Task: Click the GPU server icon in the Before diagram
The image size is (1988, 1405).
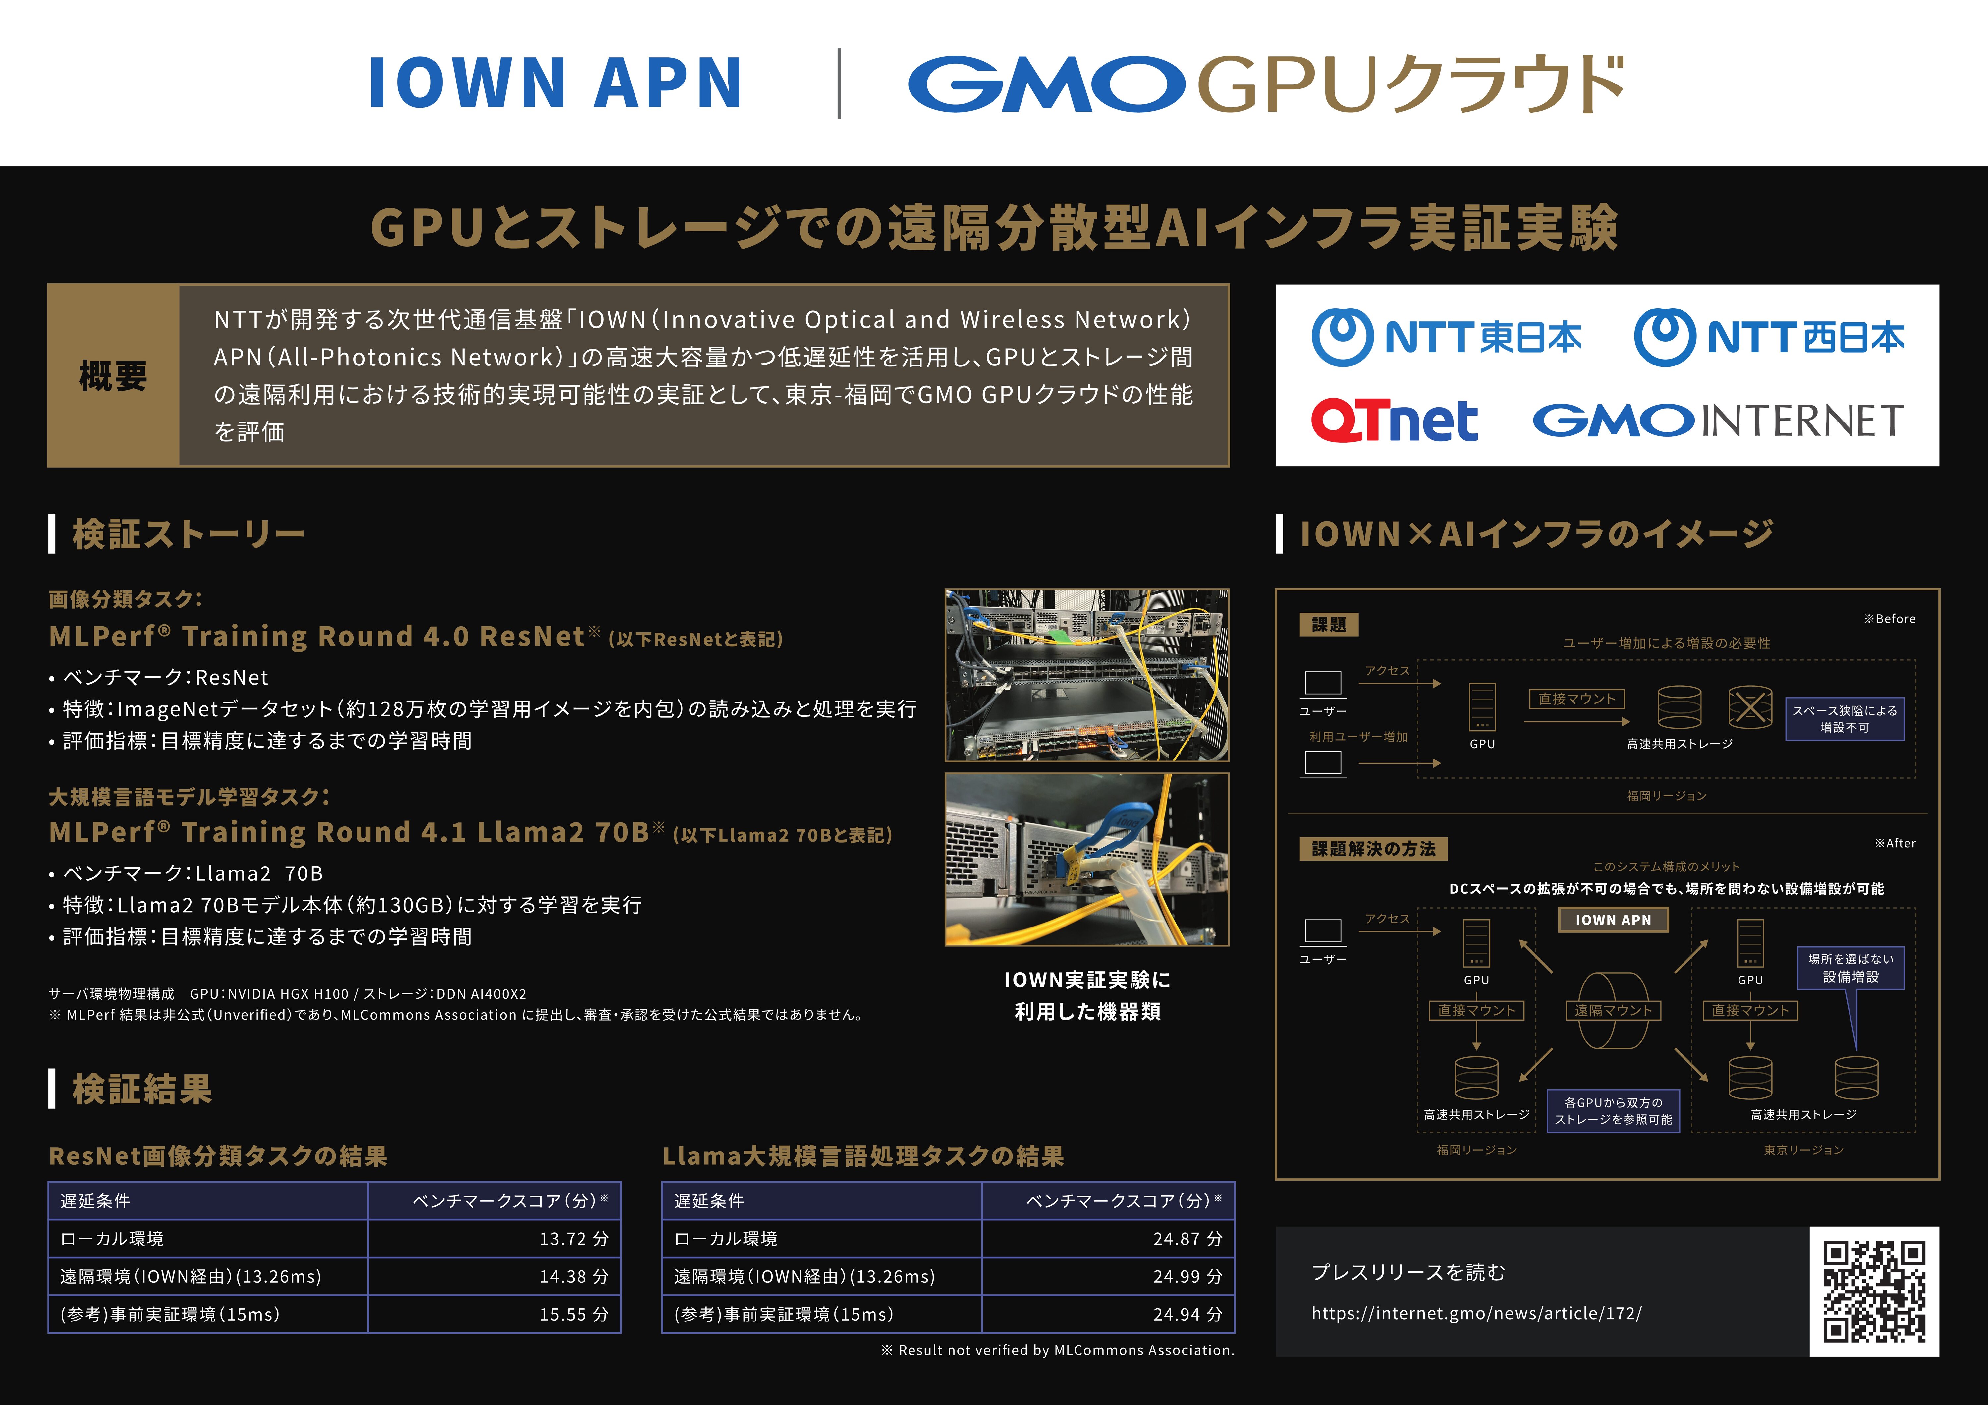Action: 1482,706
